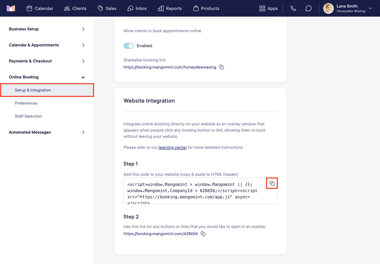This screenshot has width=380, height=264.
Task: Click inside the Step 1 code box
Action: click(x=201, y=191)
